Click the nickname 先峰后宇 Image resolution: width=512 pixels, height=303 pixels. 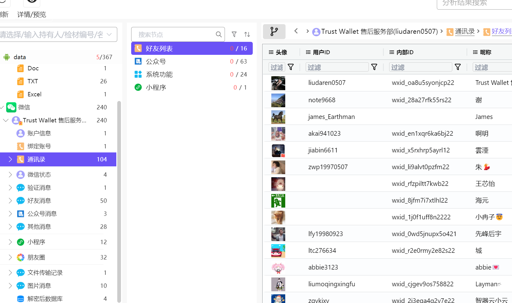488,234
